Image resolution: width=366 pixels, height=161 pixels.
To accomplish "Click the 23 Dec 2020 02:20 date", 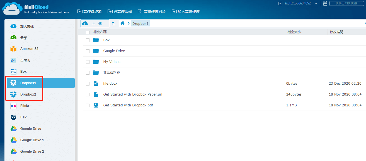I will (345, 84).
